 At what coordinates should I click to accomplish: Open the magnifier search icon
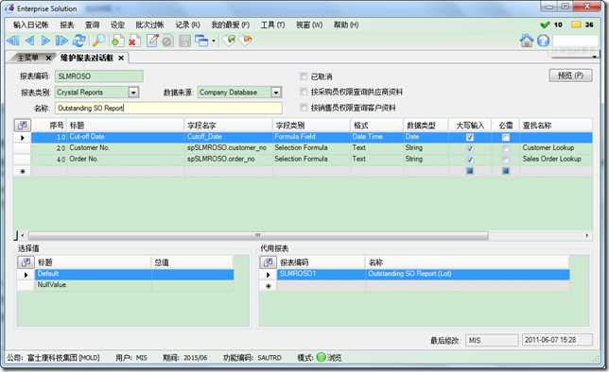coord(98,40)
